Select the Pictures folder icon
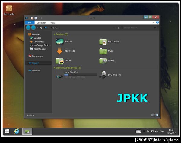The height and width of the screenshot is (143, 181). 59,61
